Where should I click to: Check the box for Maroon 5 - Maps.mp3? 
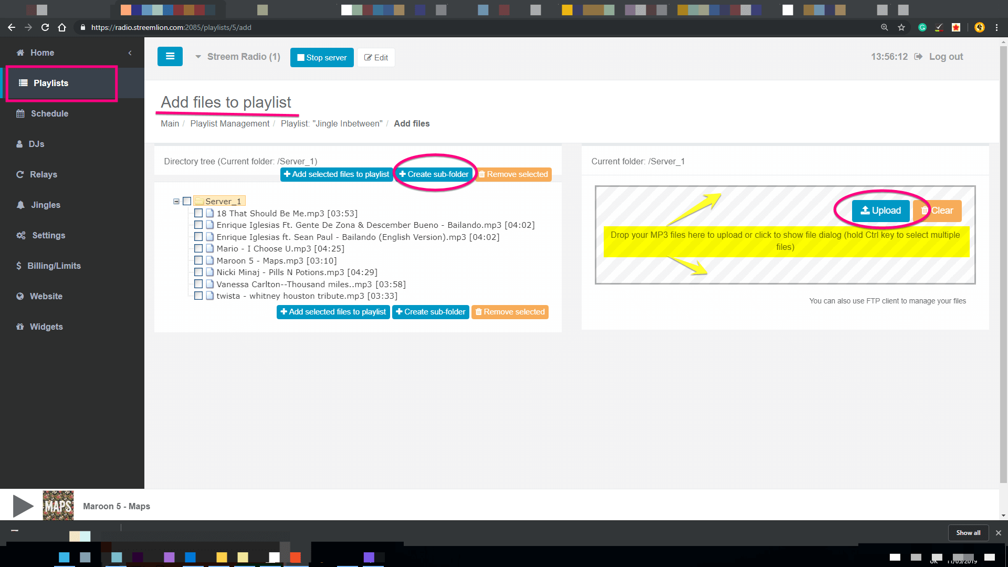tap(198, 260)
